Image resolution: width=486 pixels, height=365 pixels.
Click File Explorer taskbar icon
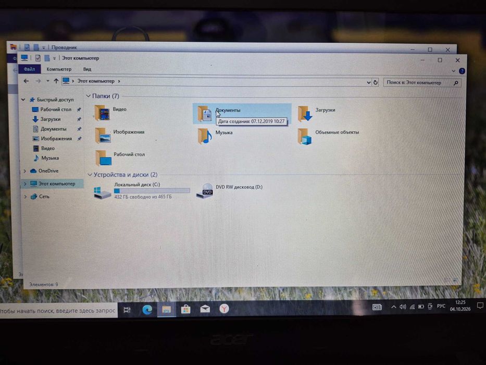tap(167, 309)
